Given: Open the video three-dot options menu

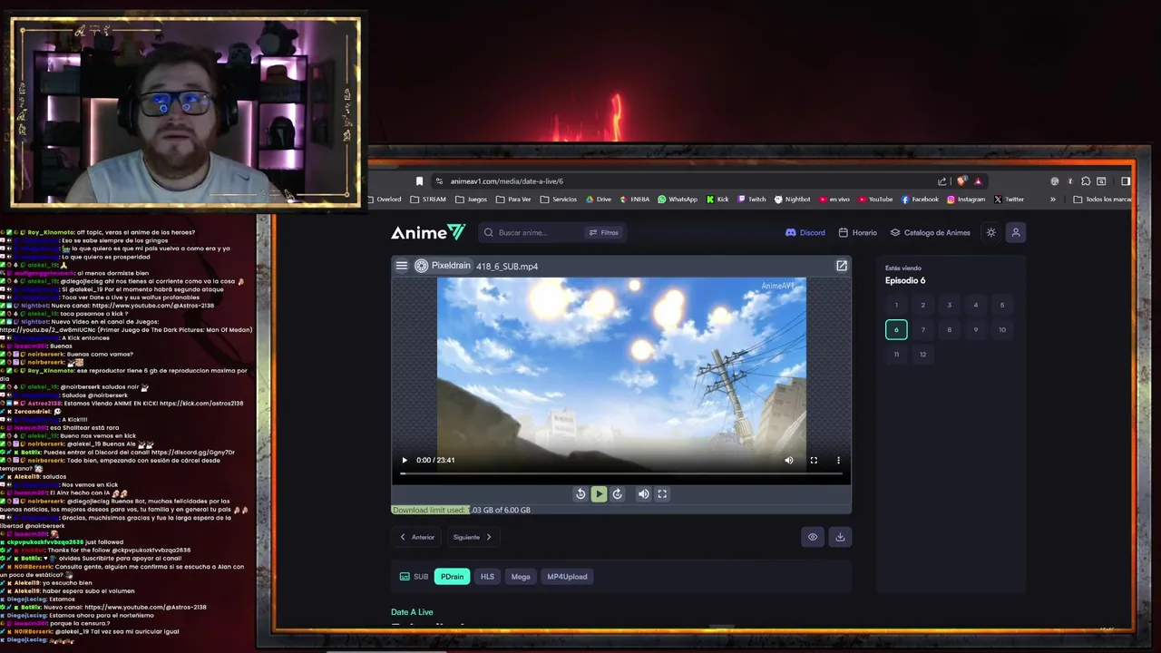Looking at the screenshot, I should 838,460.
